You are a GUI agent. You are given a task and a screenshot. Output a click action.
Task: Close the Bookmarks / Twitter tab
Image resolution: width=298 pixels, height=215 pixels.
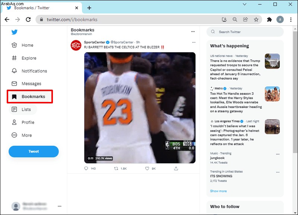point(77,8)
